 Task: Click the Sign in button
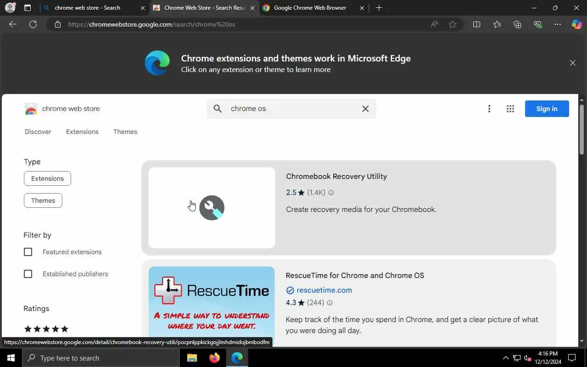click(547, 109)
